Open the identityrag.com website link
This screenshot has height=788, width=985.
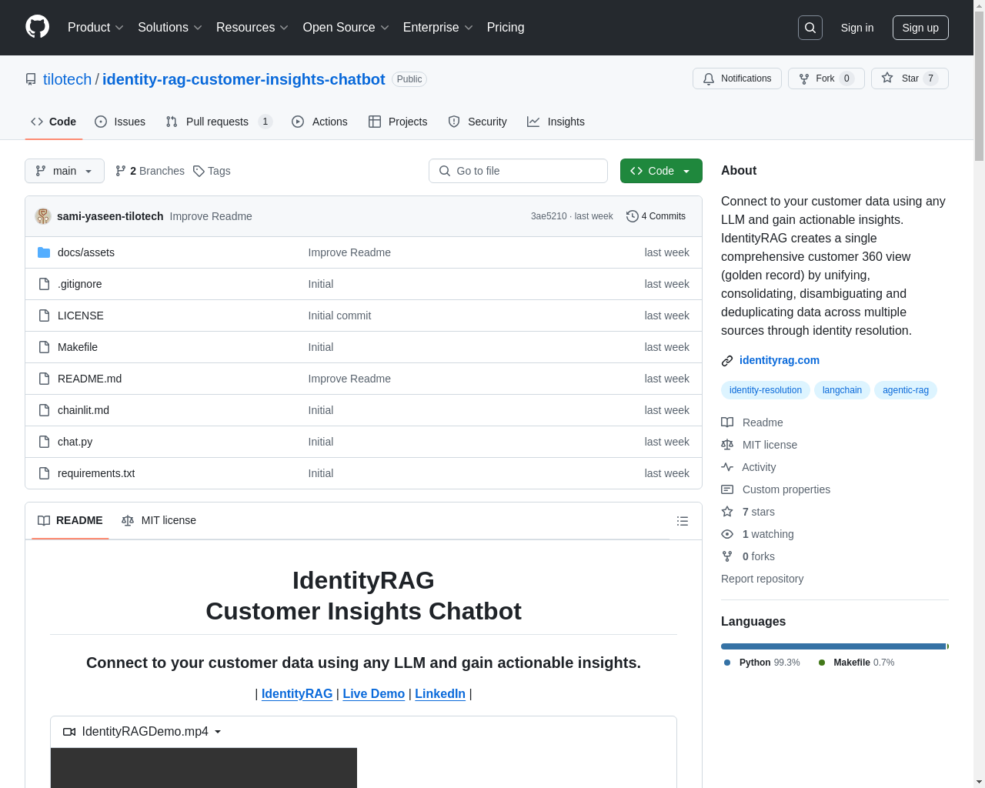coord(780,360)
